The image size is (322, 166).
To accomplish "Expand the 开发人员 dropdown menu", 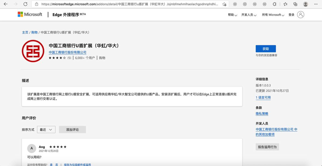I will 249,15.
